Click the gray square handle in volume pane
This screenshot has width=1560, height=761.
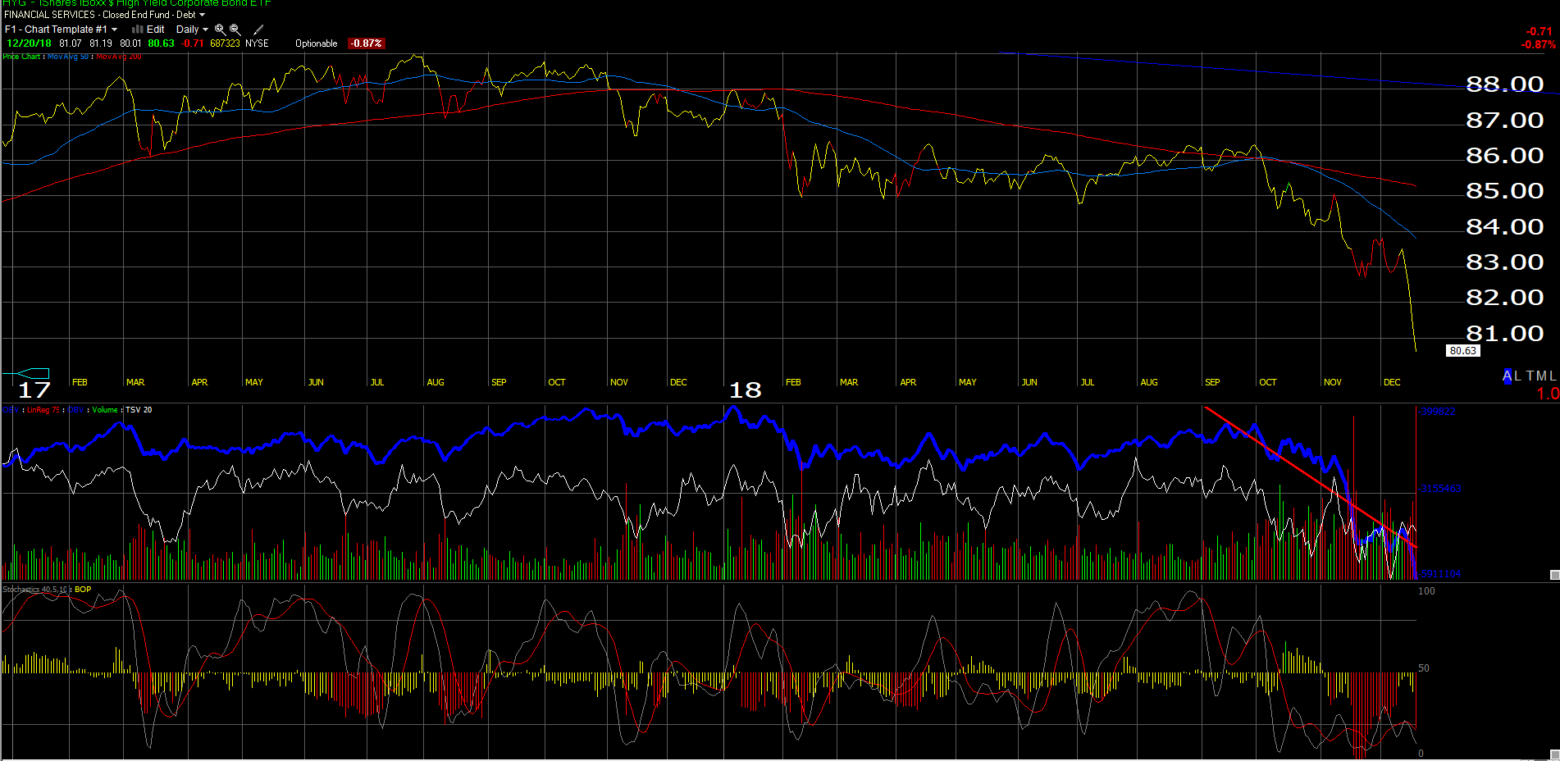click(x=1554, y=575)
